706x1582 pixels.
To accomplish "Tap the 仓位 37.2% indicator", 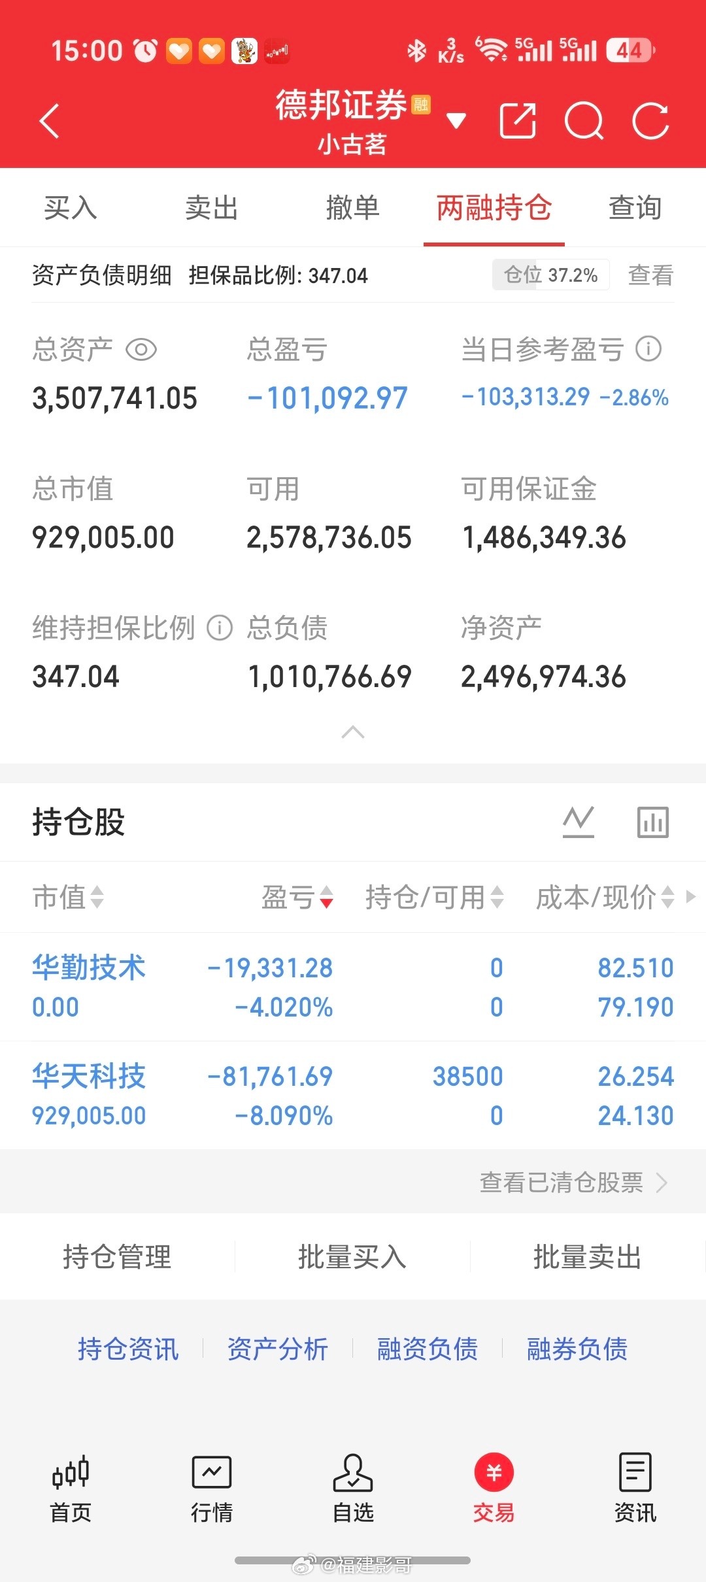I will pos(551,275).
